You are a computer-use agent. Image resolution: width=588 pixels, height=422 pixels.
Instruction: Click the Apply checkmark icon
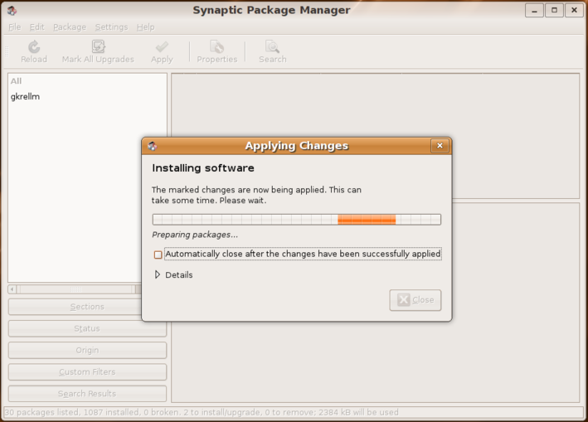coord(162,47)
